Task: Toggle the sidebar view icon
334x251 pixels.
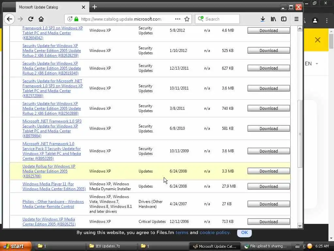Action: [284, 19]
